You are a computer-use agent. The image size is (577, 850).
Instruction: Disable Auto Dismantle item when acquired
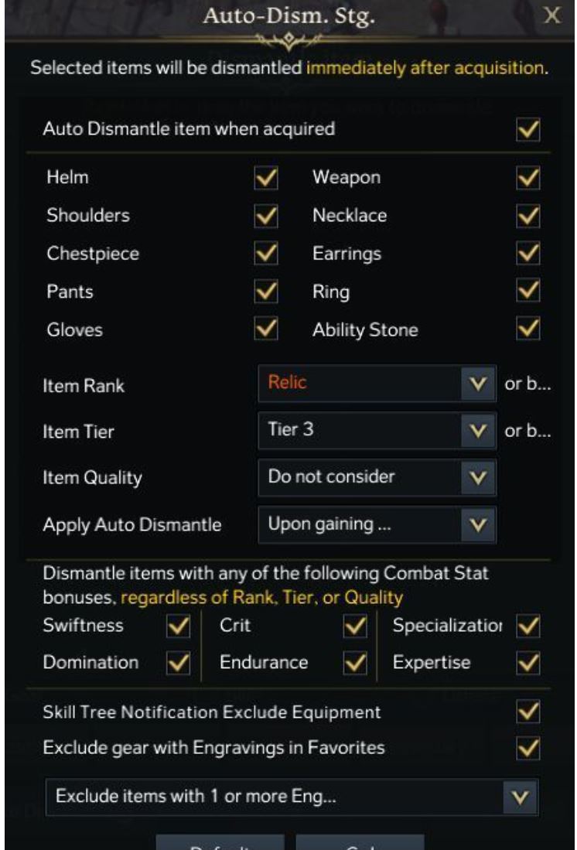(x=528, y=130)
